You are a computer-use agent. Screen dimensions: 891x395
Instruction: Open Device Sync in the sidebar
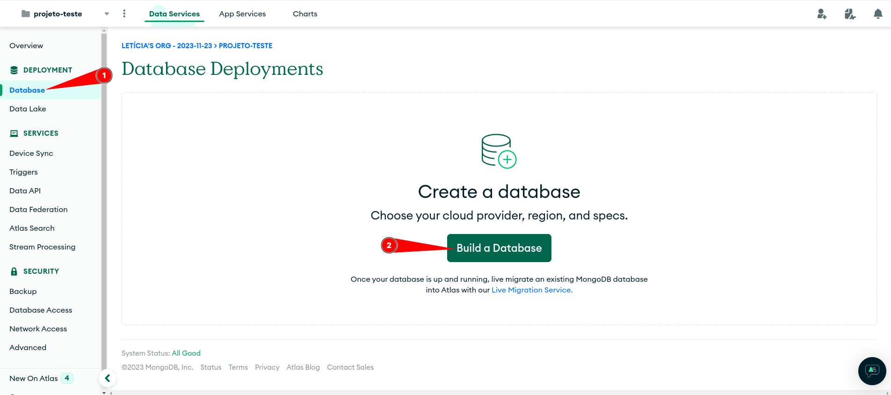point(31,153)
